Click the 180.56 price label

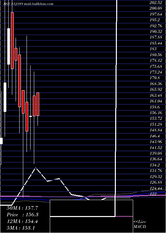coord(156,55)
